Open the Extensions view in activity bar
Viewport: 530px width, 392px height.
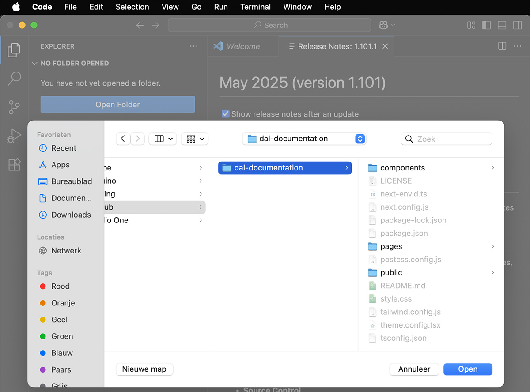[x=14, y=165]
